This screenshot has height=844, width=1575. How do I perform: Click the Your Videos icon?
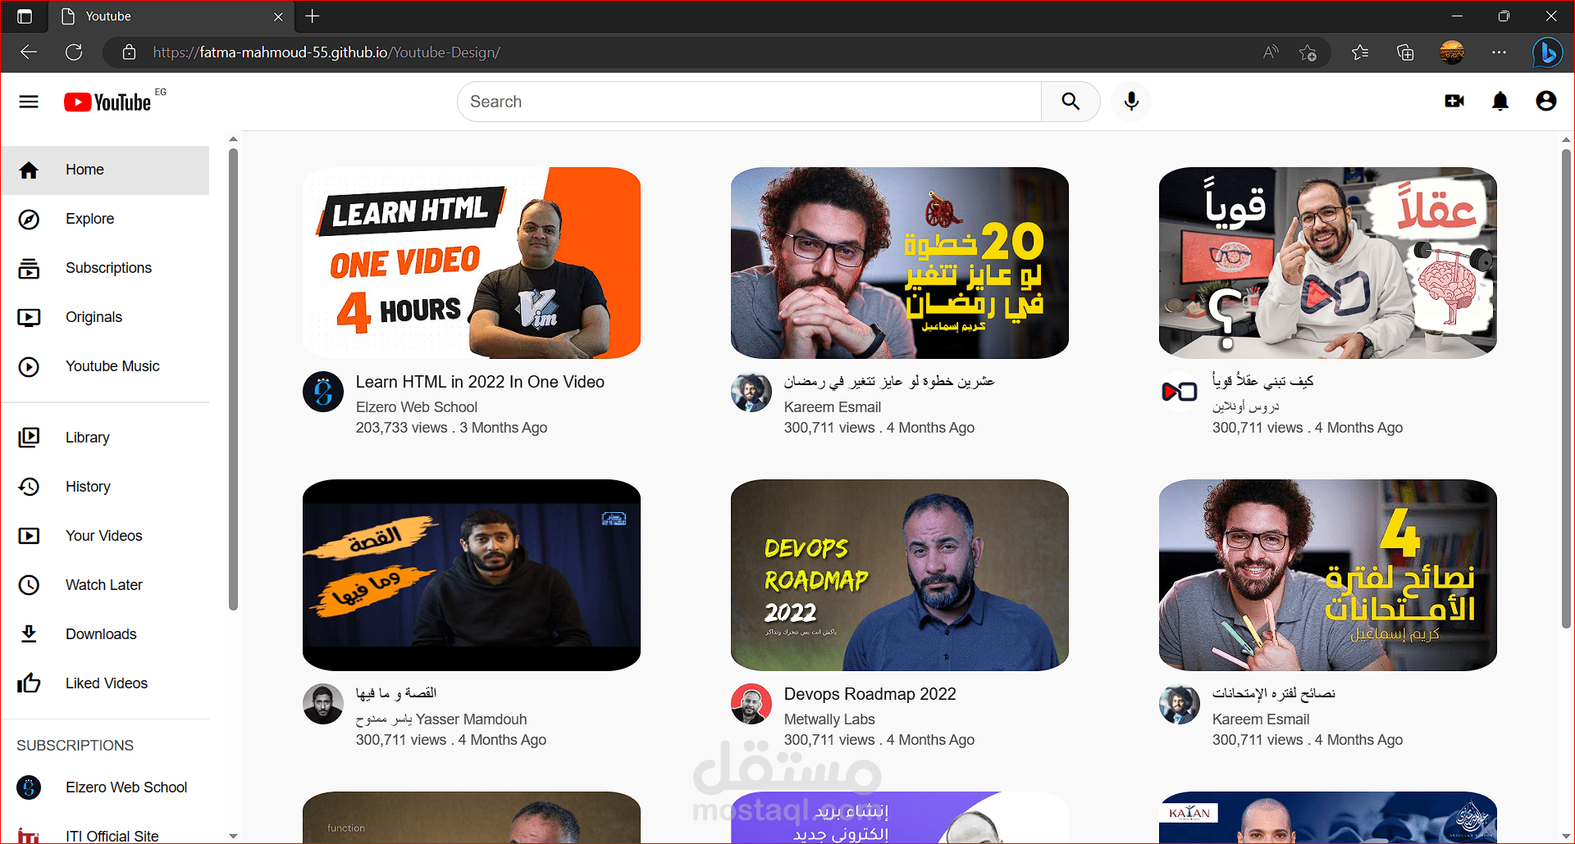point(29,536)
